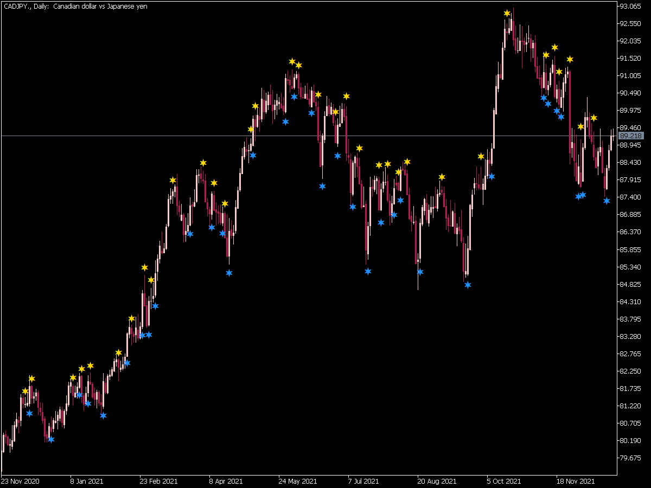
Task: Select the rightmost blue star on the chart
Action: pyautogui.click(x=607, y=201)
